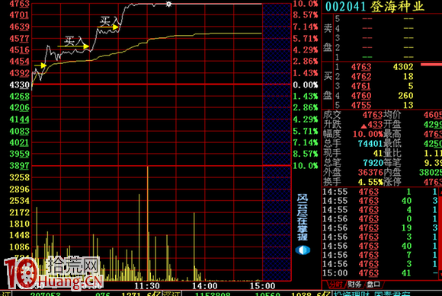Click the tallest volume bar near 11:30
This screenshot has width=442, height=296.
click(147, 224)
